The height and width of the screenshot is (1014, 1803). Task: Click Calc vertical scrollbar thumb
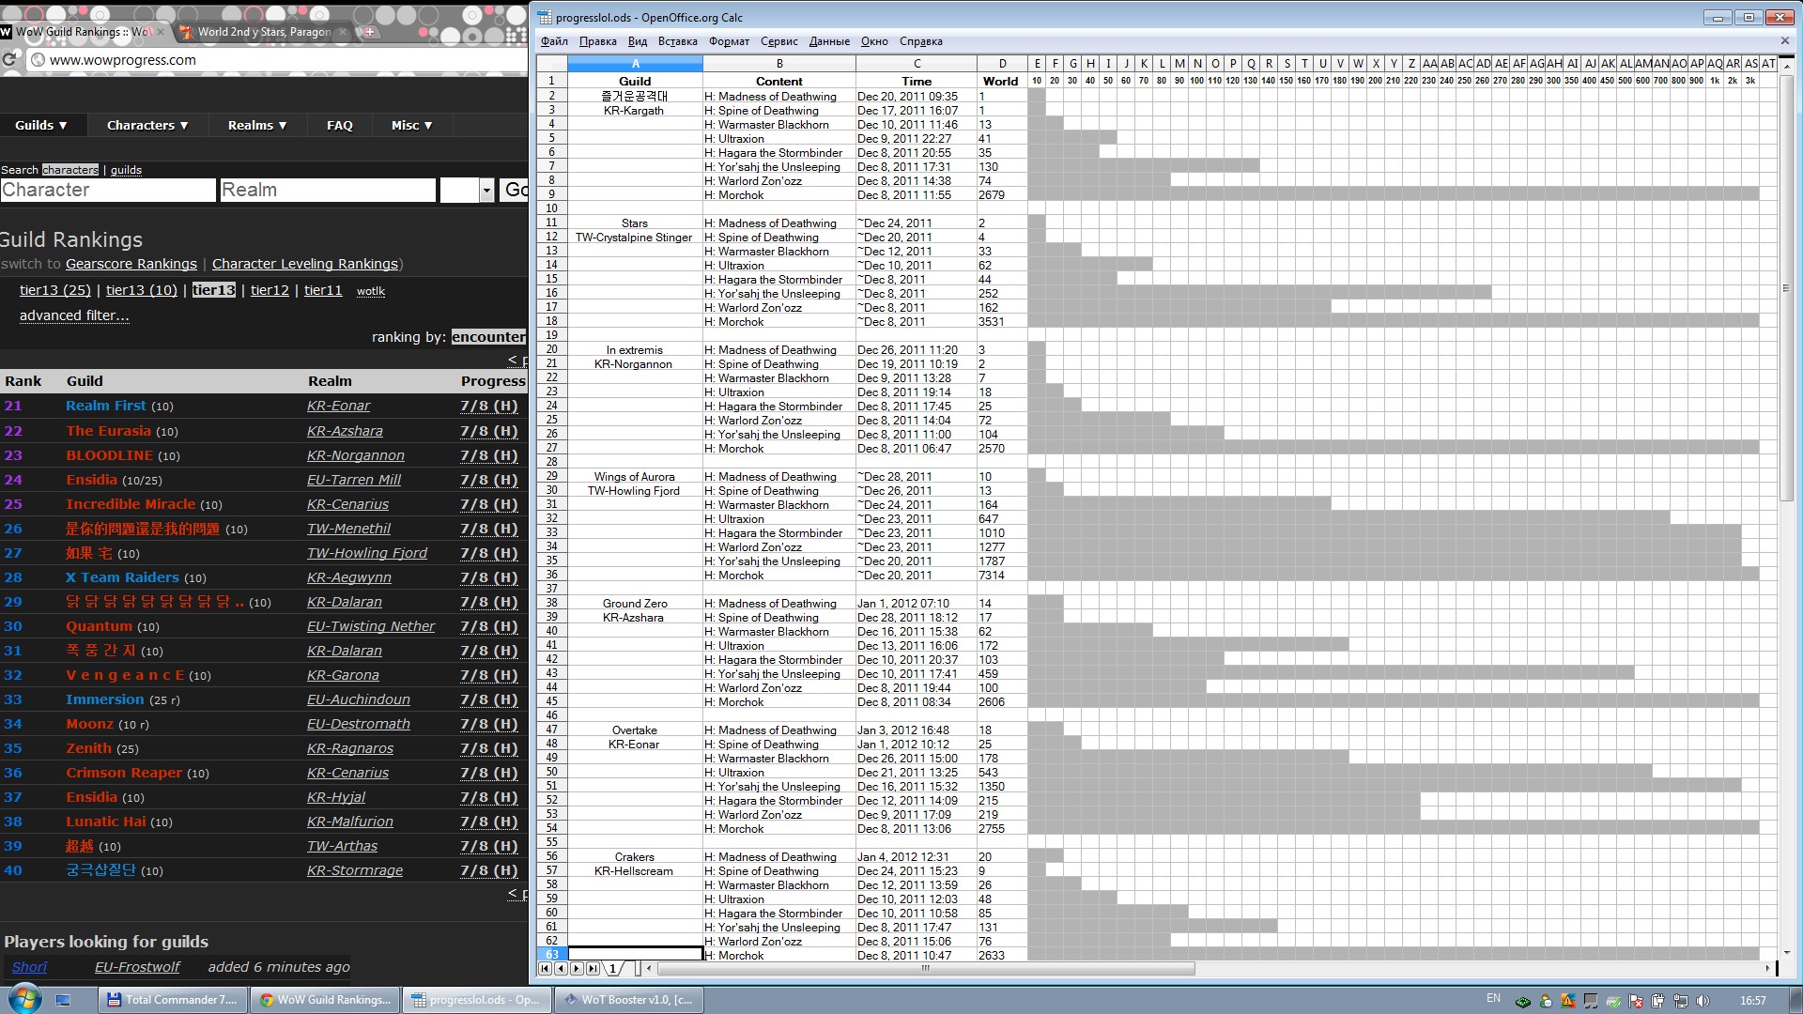click(1786, 288)
